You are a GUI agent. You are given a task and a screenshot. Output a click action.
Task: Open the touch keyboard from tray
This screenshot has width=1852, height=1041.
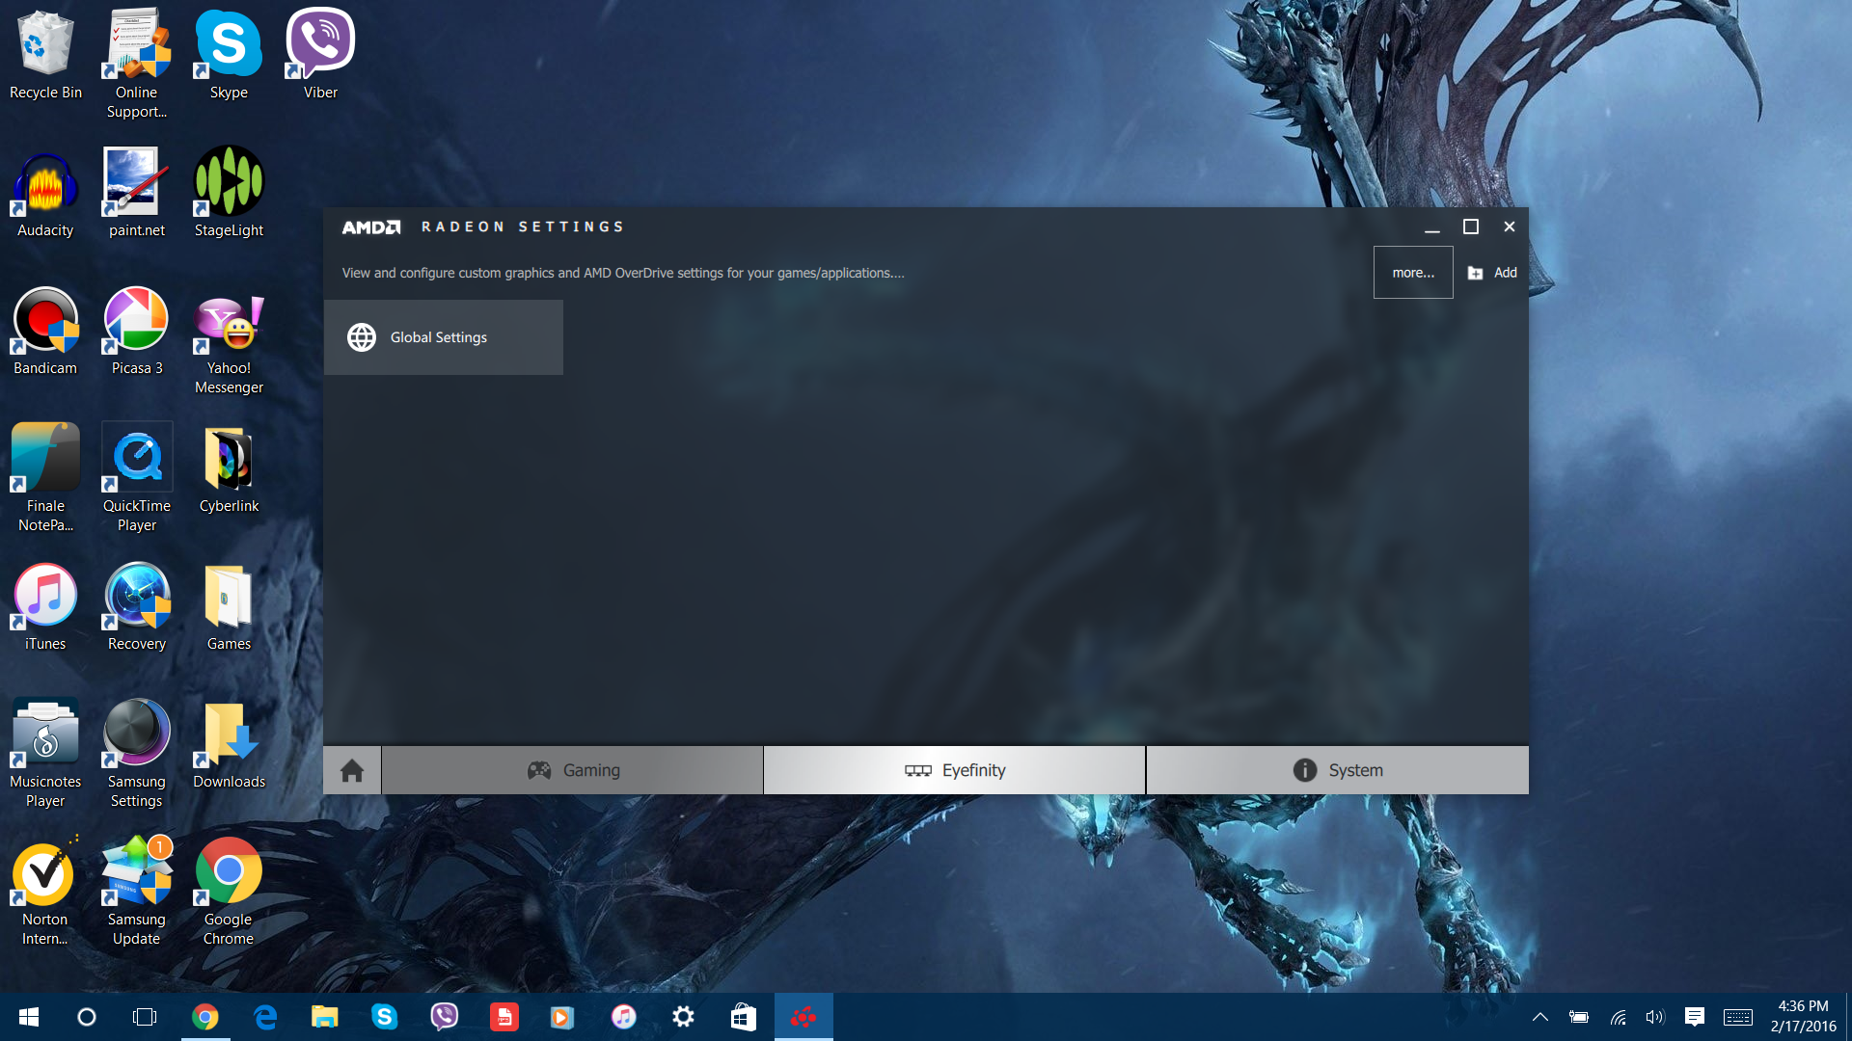(1738, 1017)
